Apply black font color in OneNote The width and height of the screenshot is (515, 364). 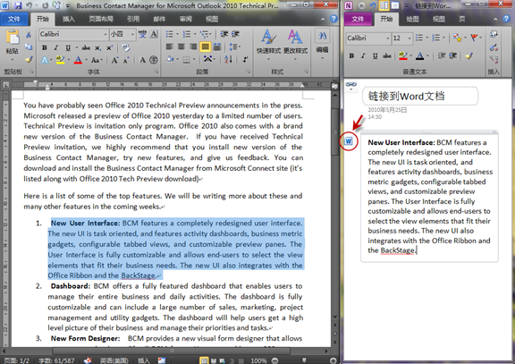[x=419, y=55]
